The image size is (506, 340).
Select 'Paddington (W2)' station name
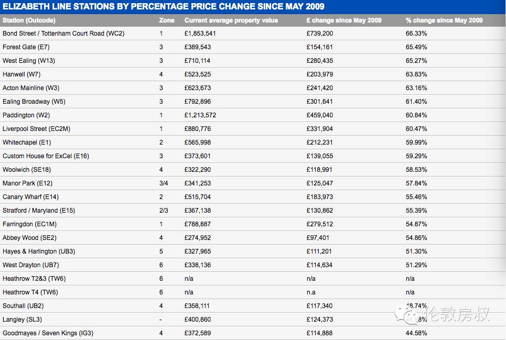click(x=26, y=115)
